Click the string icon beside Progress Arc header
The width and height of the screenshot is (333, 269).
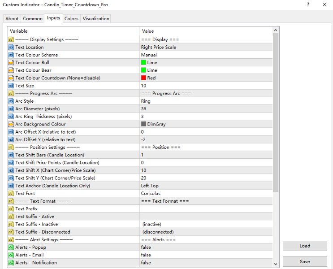pyautogui.click(x=11, y=93)
